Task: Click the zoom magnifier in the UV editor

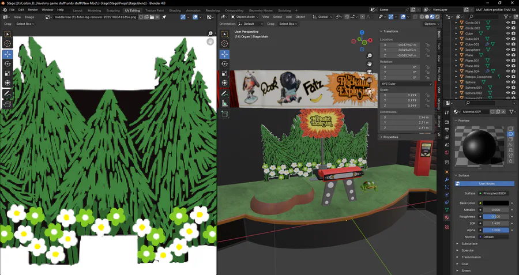Action: [210, 33]
